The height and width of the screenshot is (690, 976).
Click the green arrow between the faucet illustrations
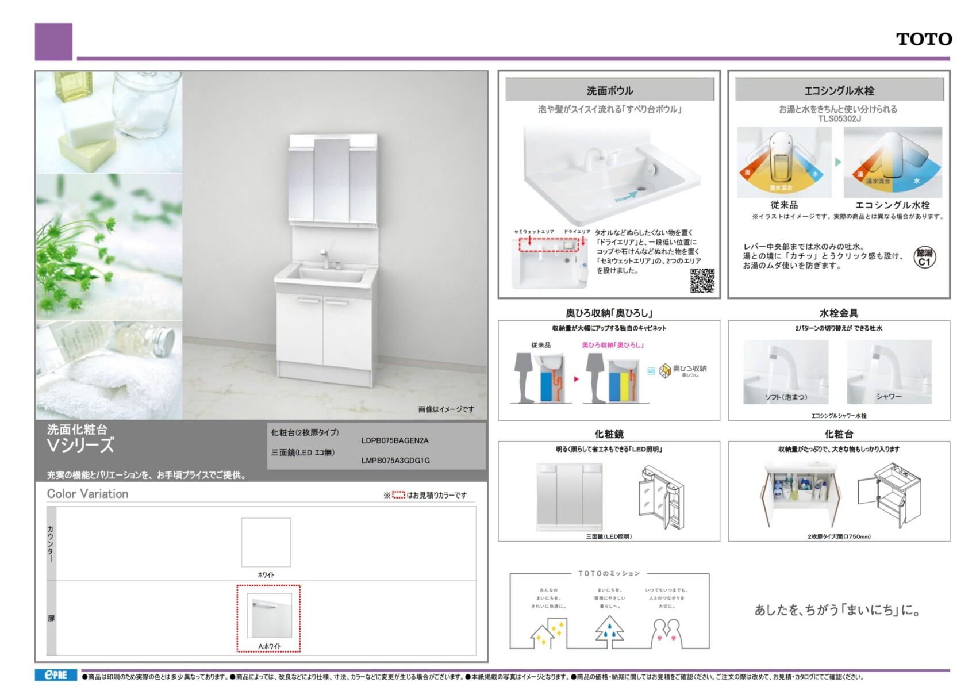[837, 162]
